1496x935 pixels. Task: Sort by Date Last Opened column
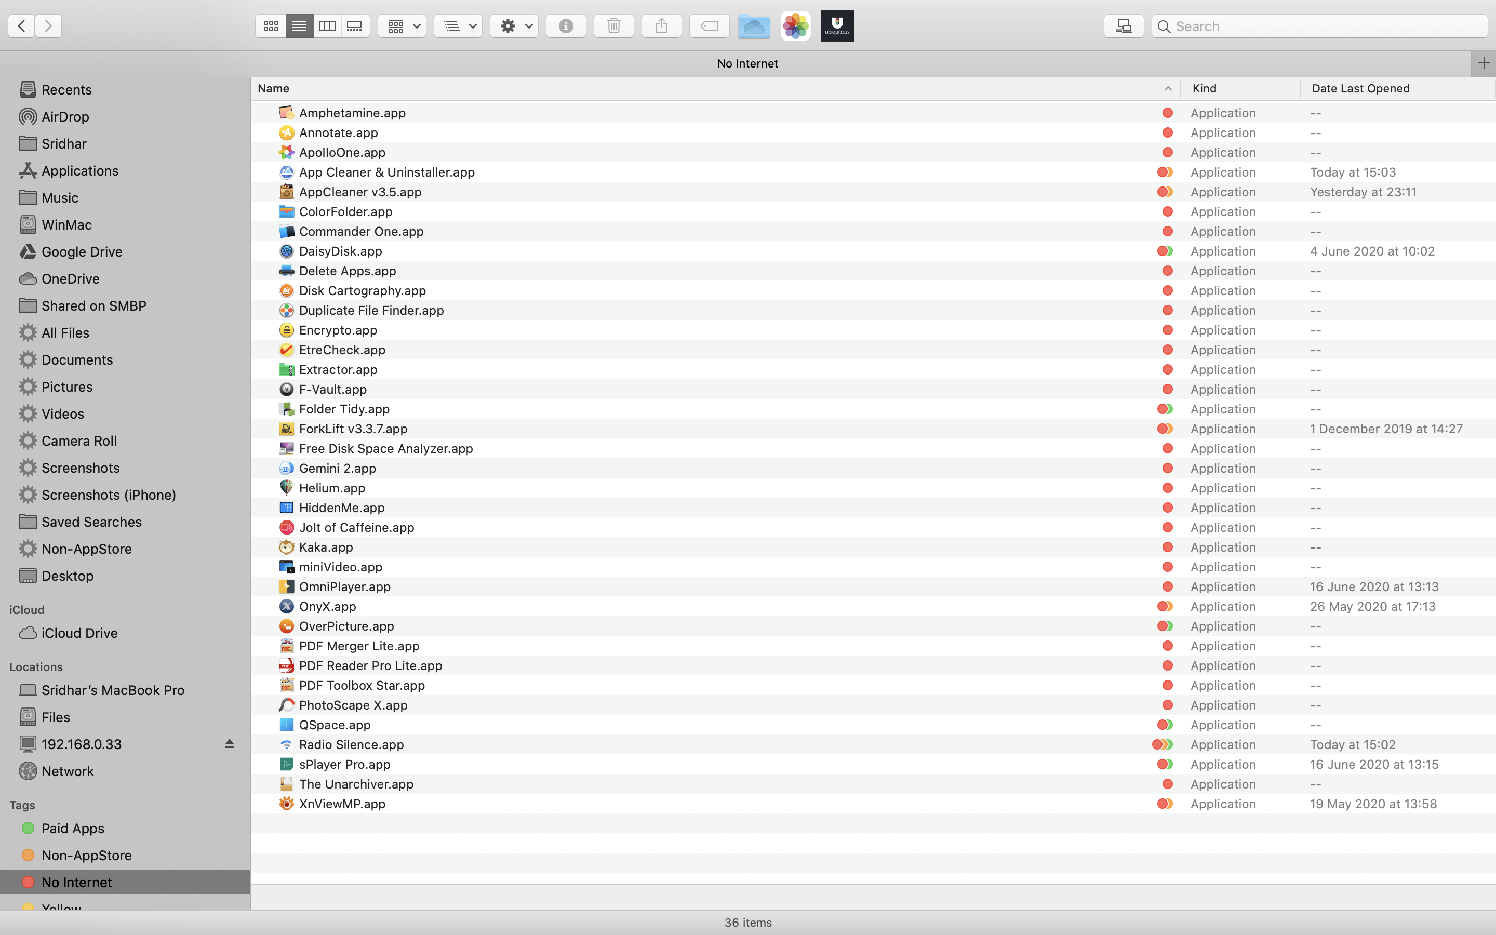(x=1360, y=88)
